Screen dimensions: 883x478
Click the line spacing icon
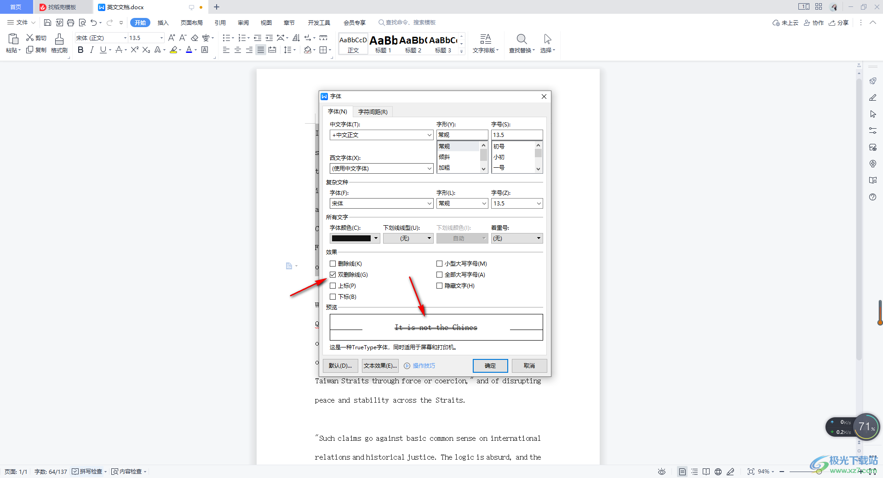point(287,50)
